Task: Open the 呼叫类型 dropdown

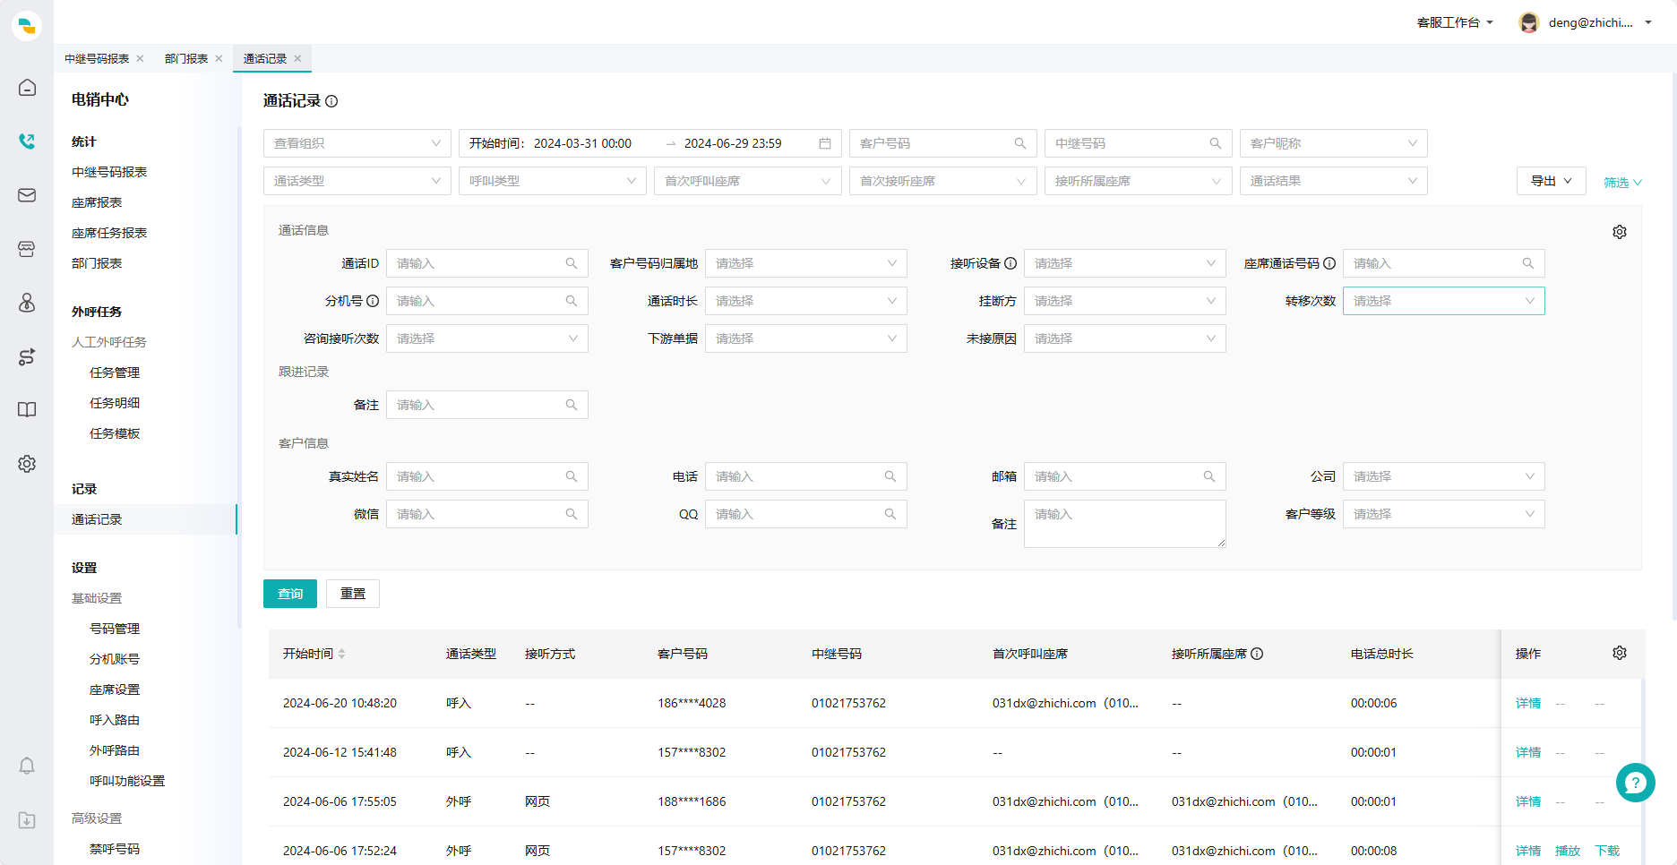Action: 553,181
